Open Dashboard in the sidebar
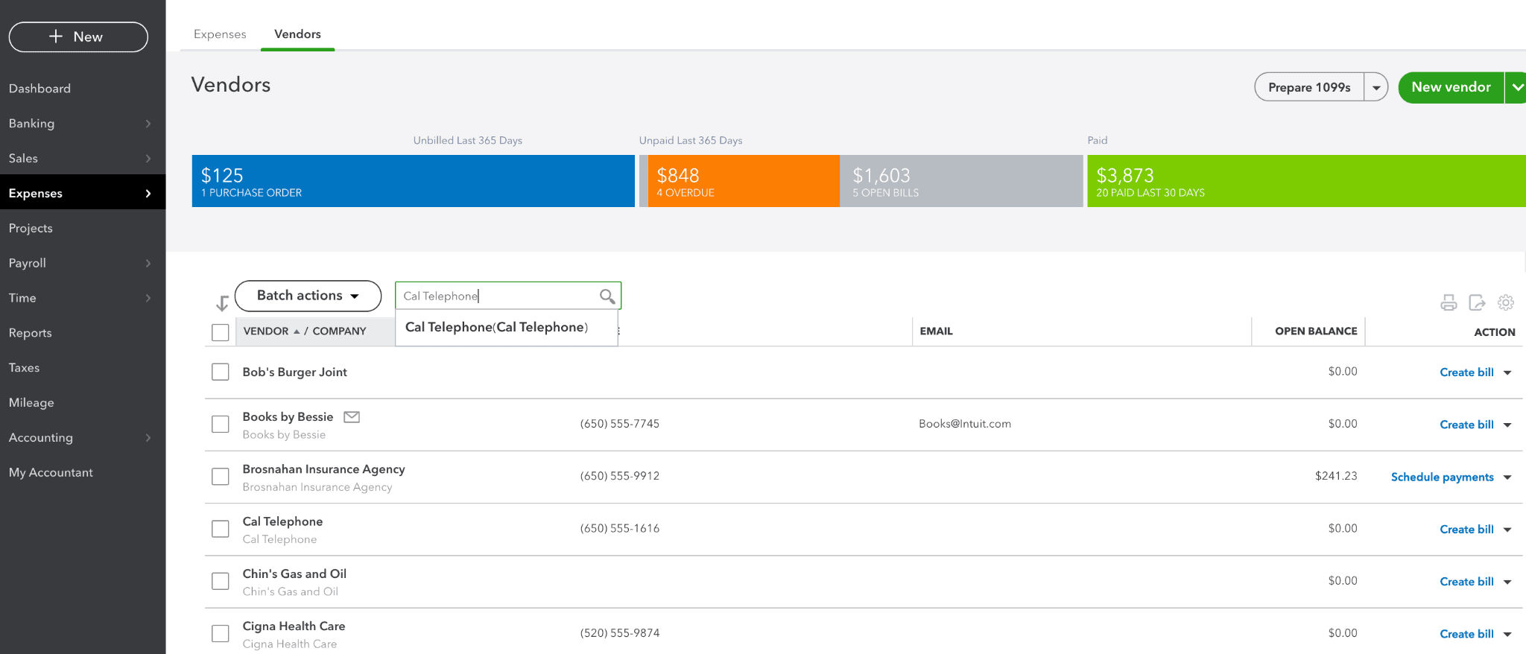The width and height of the screenshot is (1526, 654). tap(83, 88)
